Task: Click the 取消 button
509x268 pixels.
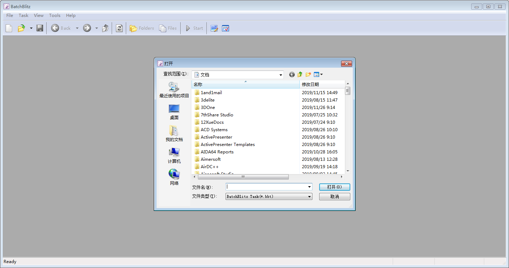Action: (334, 196)
